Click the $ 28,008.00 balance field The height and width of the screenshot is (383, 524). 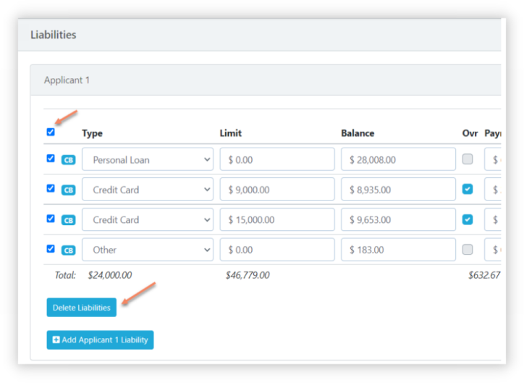pyautogui.click(x=398, y=160)
